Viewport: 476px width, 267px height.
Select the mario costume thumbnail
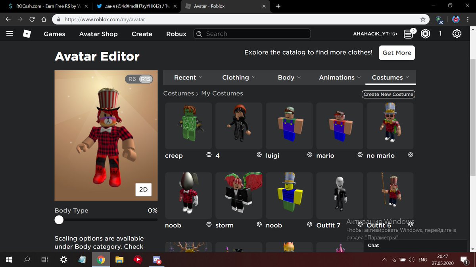tap(340, 126)
